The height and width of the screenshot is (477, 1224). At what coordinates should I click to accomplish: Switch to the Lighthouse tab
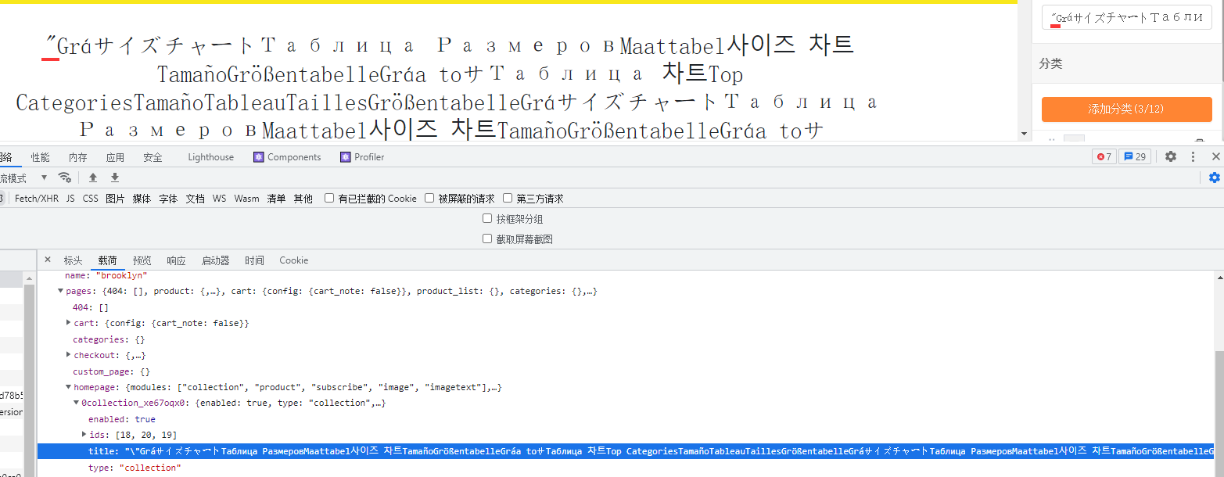(x=210, y=157)
